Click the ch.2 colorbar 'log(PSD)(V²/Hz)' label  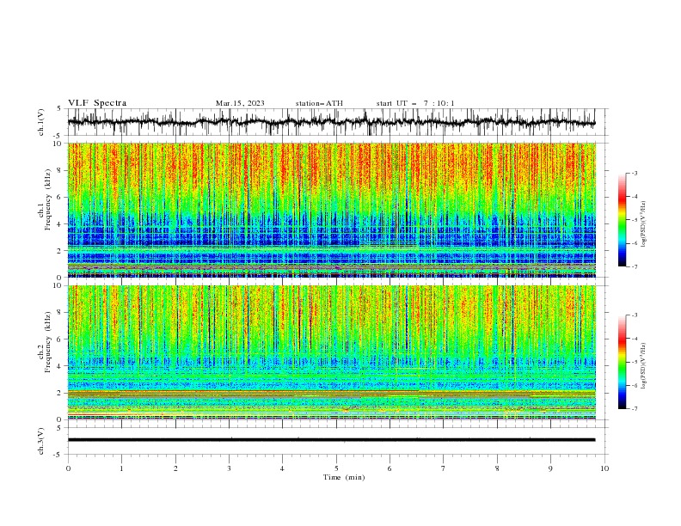(x=644, y=365)
